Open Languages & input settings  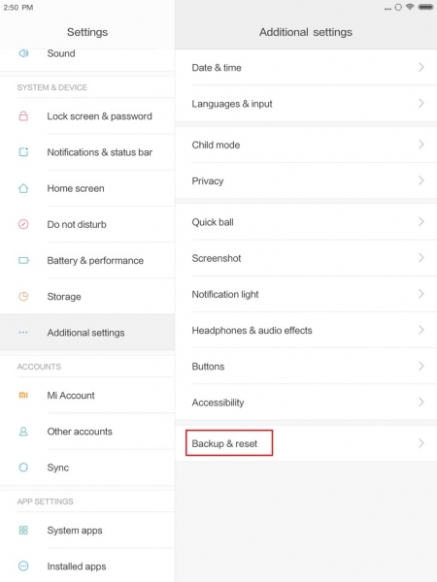[306, 104]
